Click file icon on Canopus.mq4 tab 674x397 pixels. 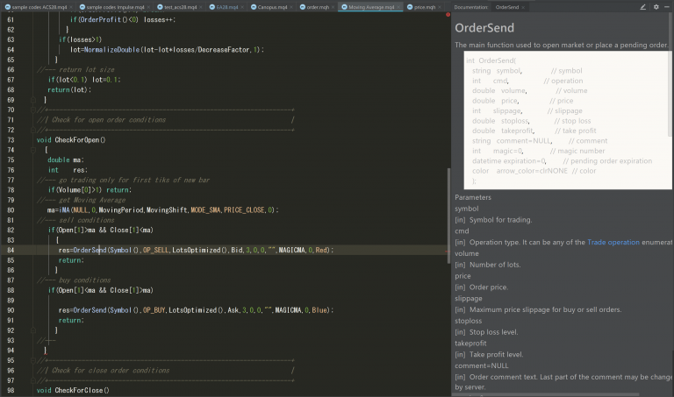[253, 7]
